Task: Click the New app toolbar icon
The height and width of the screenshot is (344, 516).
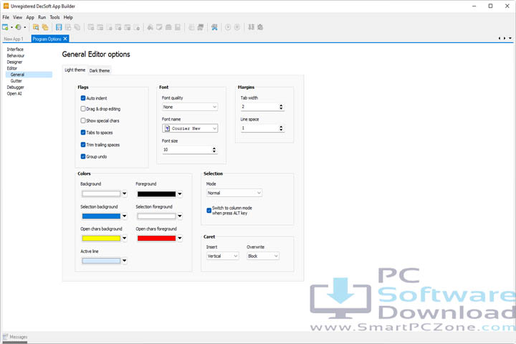Action: click(x=5, y=27)
